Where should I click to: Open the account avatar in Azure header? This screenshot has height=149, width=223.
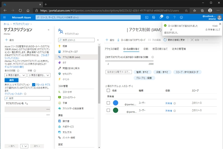tap(219, 17)
